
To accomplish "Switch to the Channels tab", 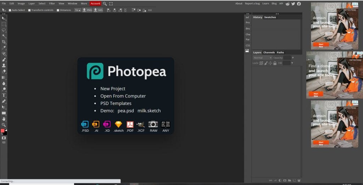I will pos(269,53).
